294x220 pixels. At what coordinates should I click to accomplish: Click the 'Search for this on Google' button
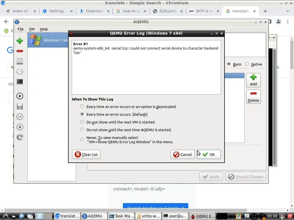click(155, 206)
